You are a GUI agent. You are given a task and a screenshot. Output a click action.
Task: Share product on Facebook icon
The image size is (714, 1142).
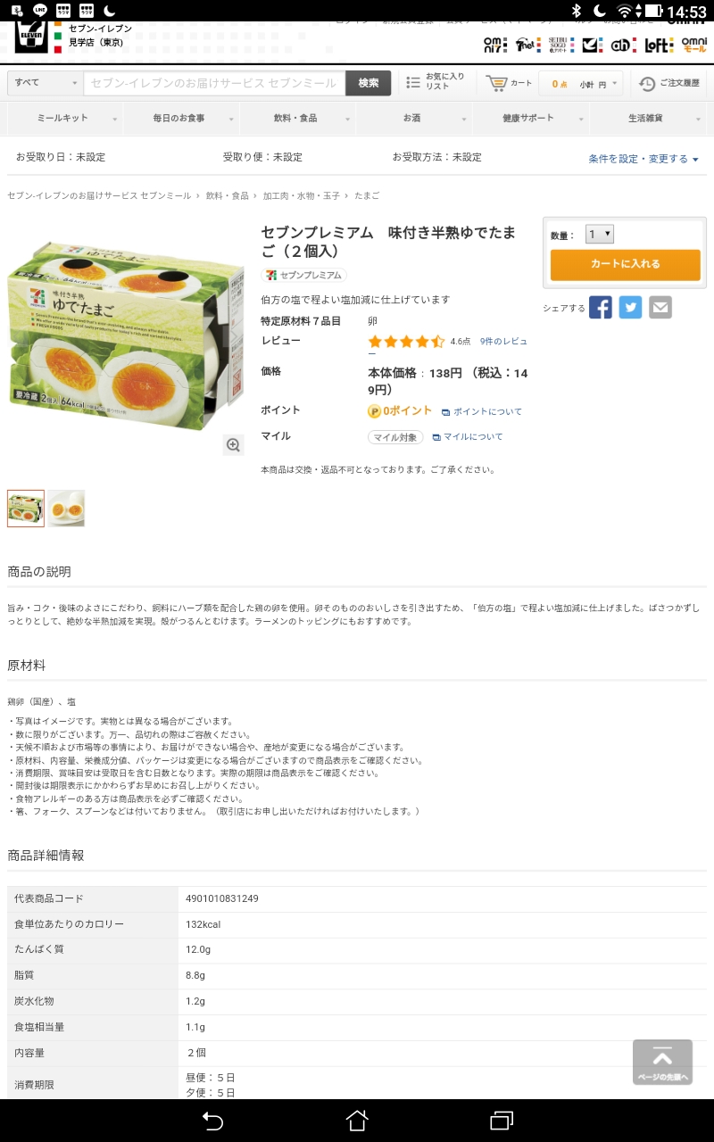point(601,308)
